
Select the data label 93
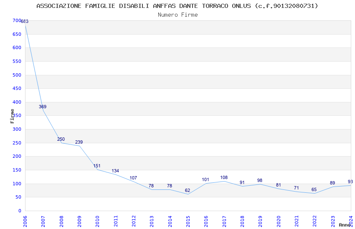coord(350,182)
